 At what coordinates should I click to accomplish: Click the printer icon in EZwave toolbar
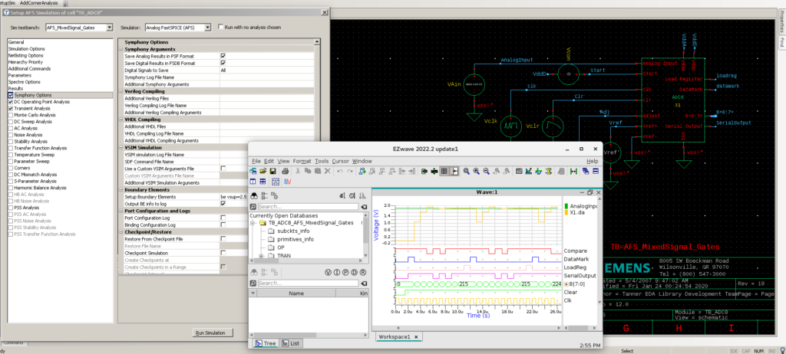click(285, 171)
